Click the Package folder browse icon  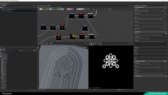pyautogui.click(x=166, y=34)
